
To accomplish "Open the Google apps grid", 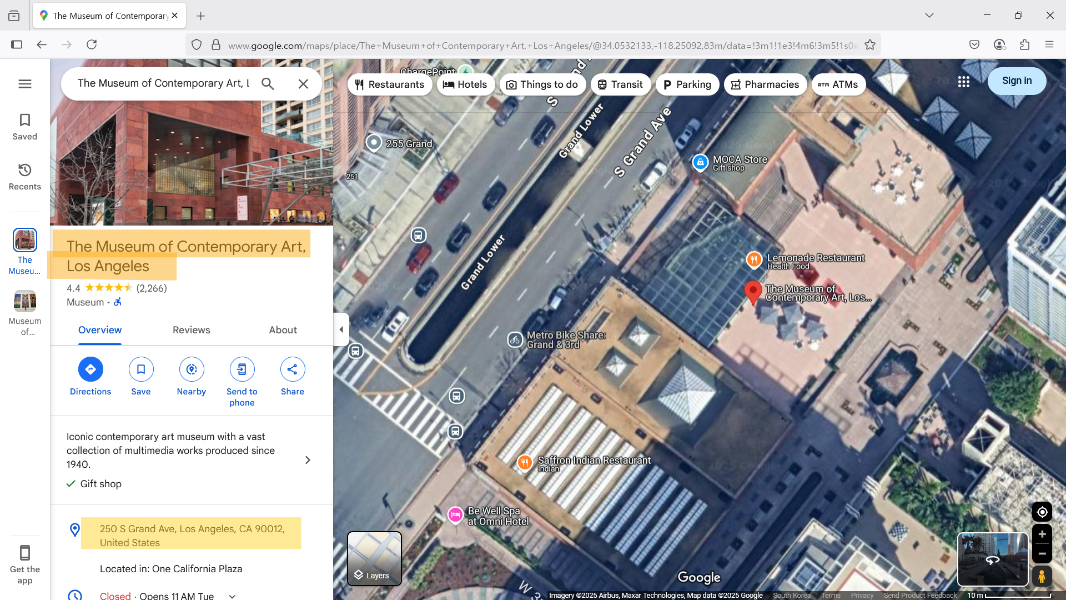I will [964, 82].
